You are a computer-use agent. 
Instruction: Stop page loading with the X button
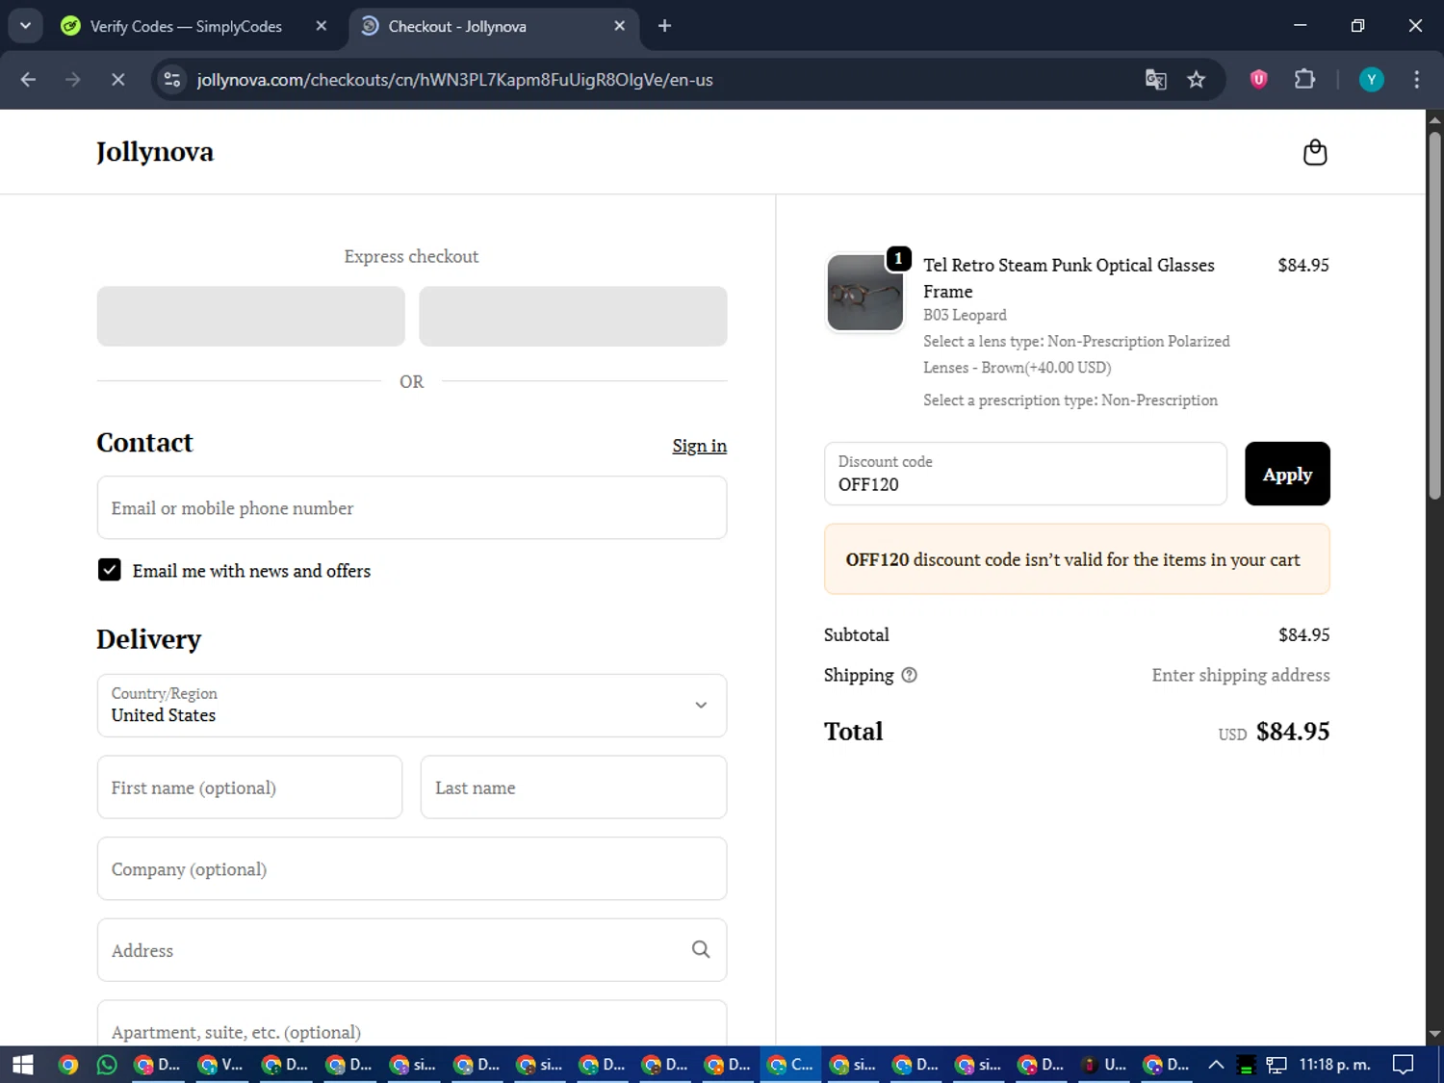pyautogui.click(x=117, y=80)
